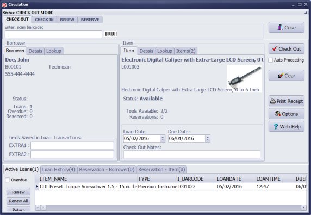
Task: Click the row indicator arrow in loans grid
Action: (x=37, y=186)
